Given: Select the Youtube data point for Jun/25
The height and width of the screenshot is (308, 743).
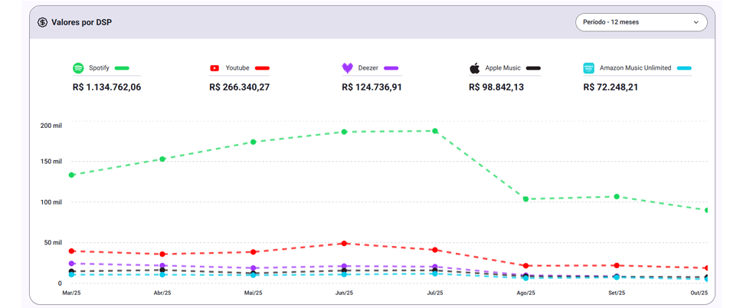Looking at the screenshot, I should 345,244.
